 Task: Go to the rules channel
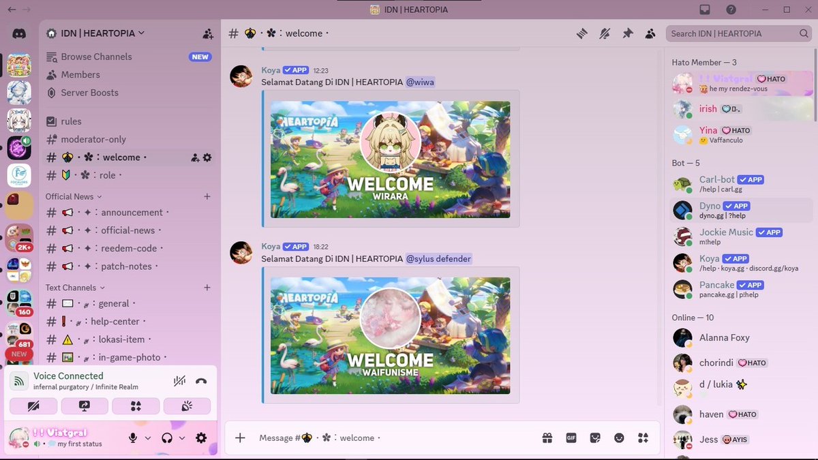(128, 121)
